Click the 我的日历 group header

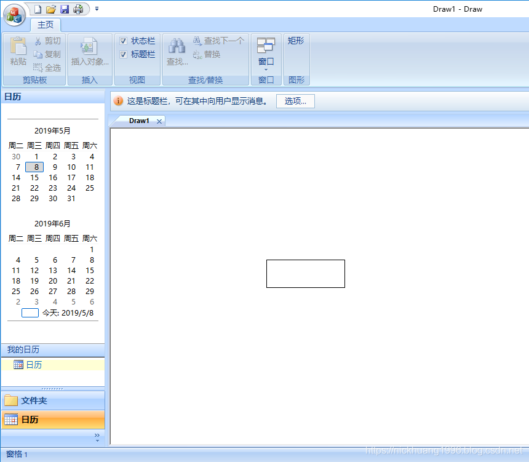pos(53,349)
